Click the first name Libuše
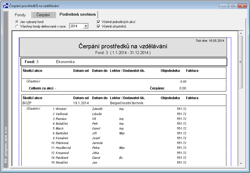The image size is (250, 173). coord(97,114)
